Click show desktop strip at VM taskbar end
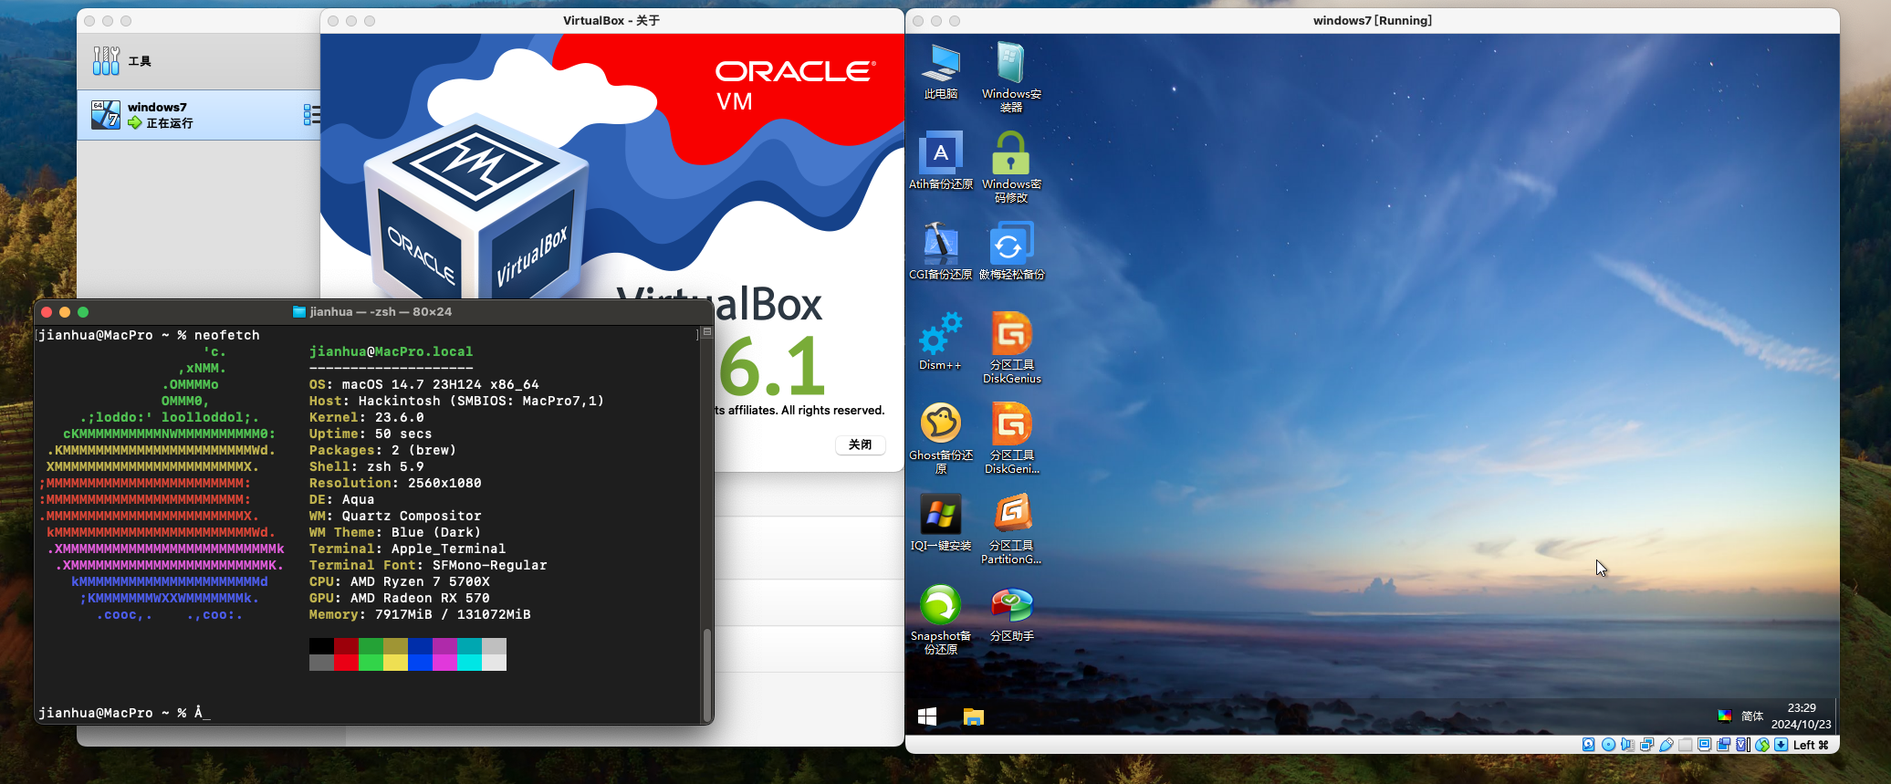The image size is (1891, 784). [1836, 716]
